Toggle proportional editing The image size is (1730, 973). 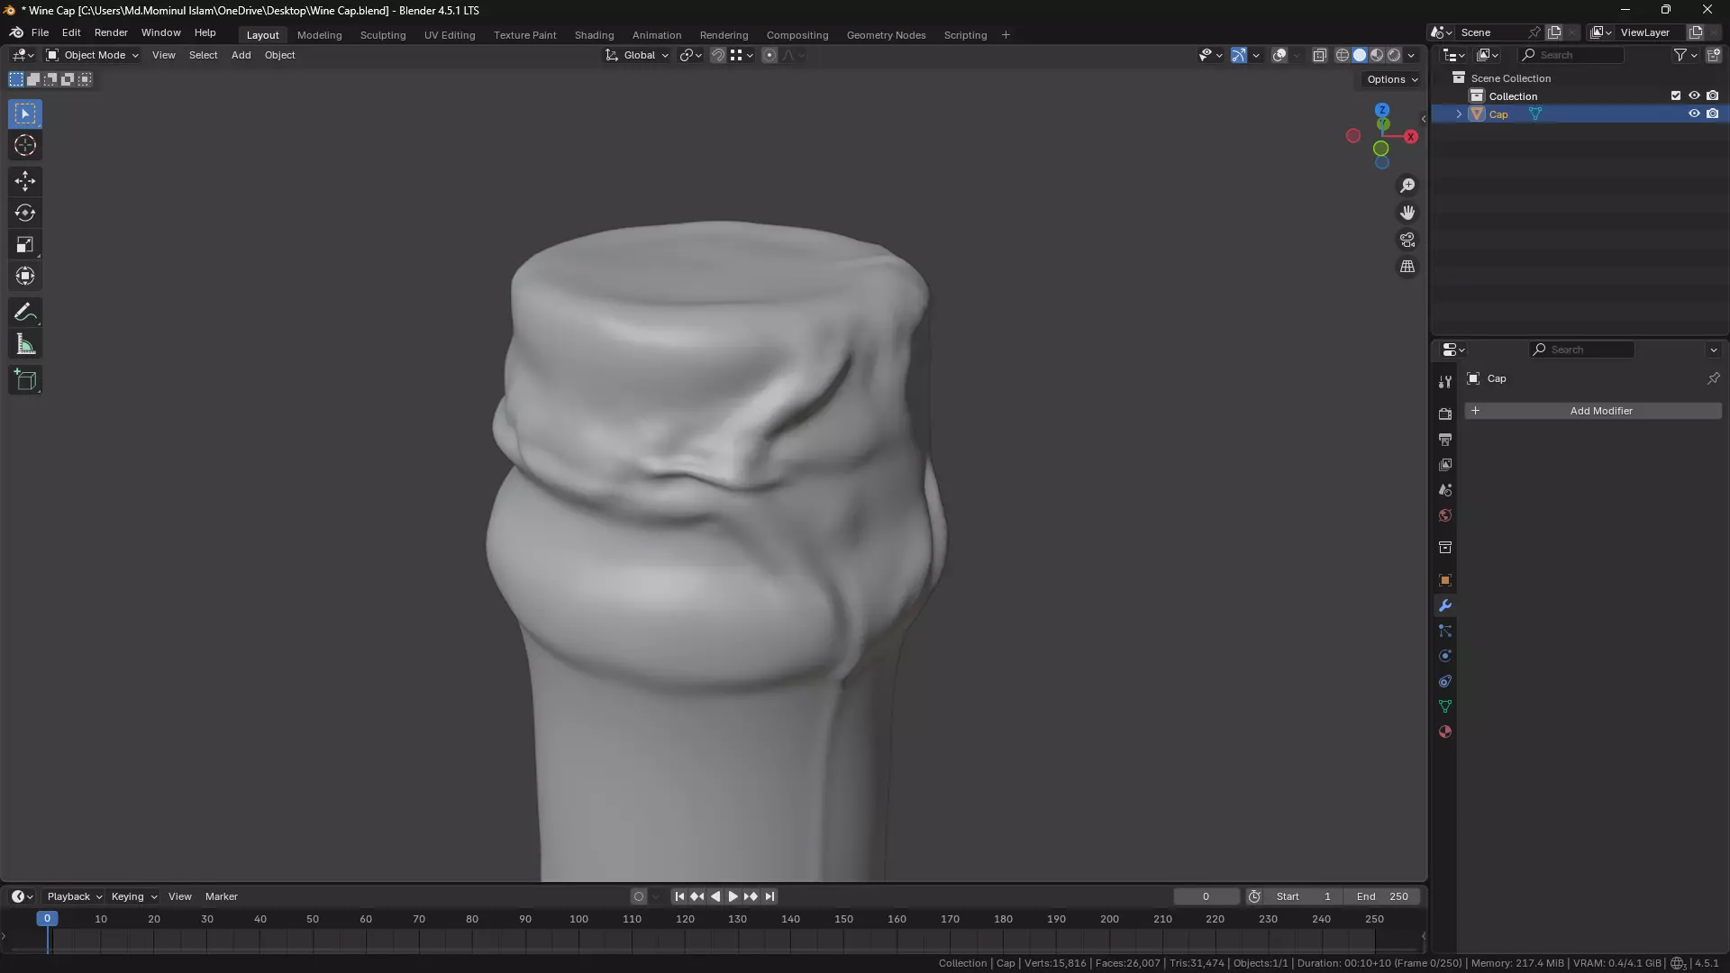click(x=769, y=55)
